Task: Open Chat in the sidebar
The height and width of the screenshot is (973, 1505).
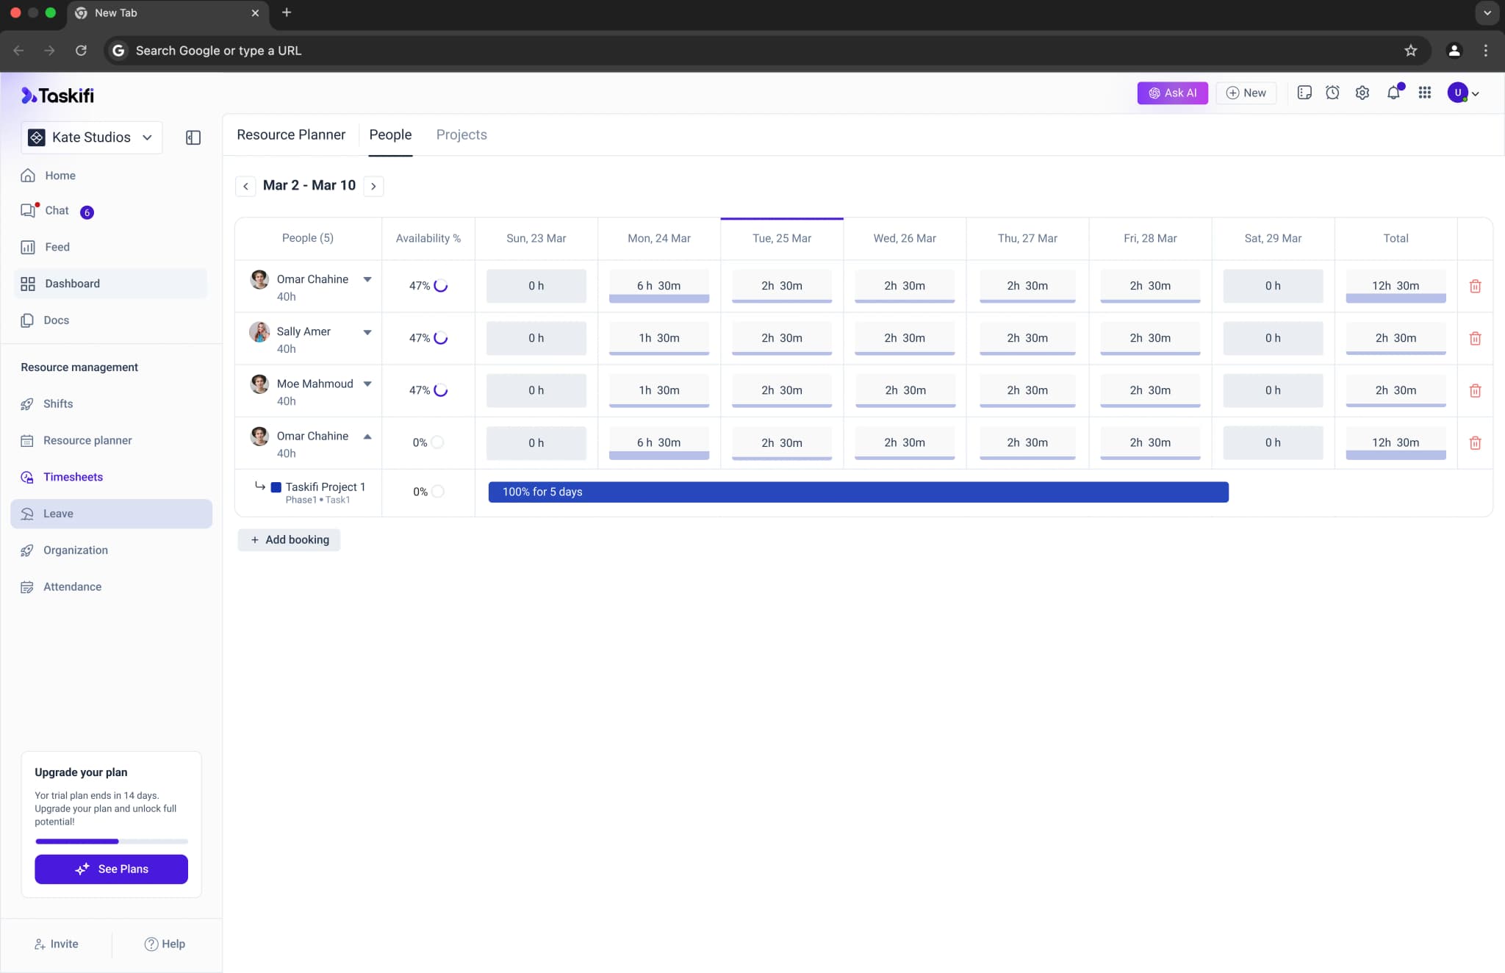Action: 57,211
